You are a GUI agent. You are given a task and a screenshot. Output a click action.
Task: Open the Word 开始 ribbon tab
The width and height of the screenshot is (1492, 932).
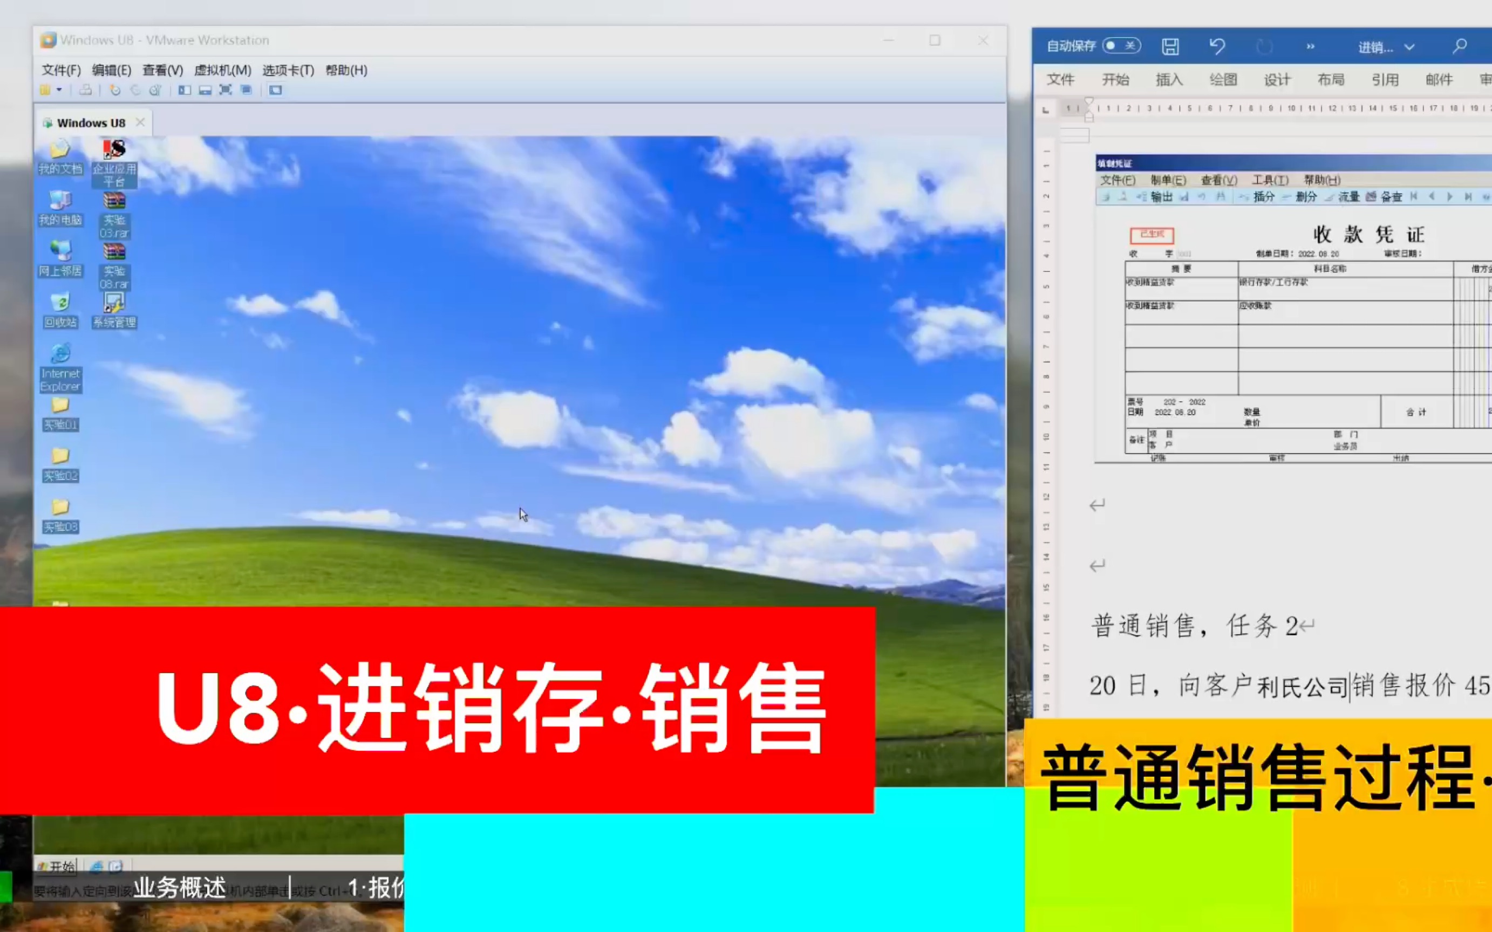(1115, 79)
